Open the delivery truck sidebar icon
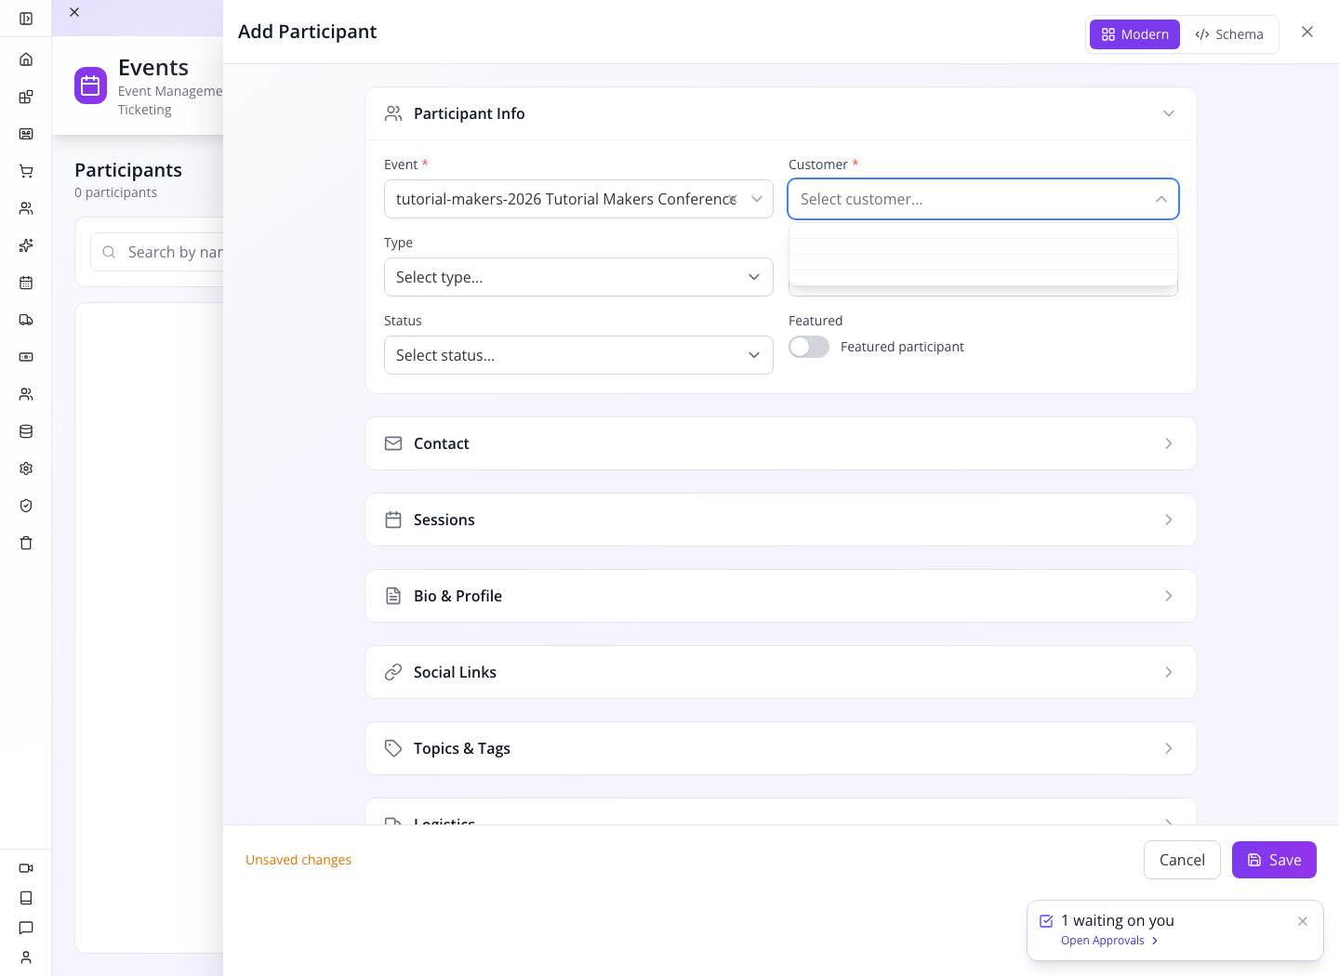Image resolution: width=1339 pixels, height=976 pixels. (26, 320)
